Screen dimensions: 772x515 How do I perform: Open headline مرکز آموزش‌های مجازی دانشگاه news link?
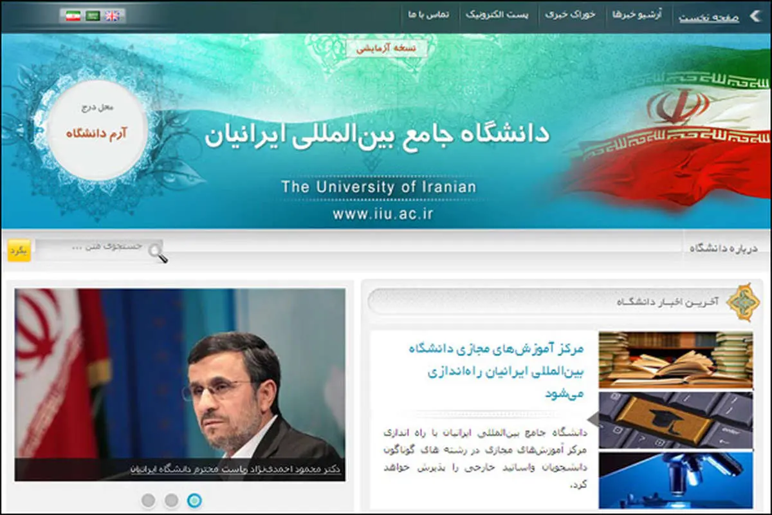(496, 371)
